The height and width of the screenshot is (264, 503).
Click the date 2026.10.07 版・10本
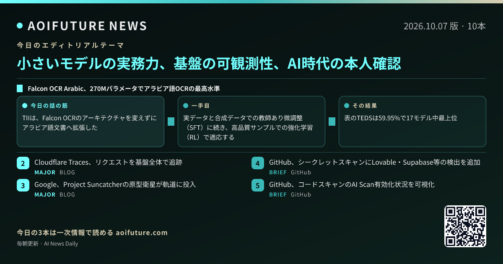(x=445, y=26)
